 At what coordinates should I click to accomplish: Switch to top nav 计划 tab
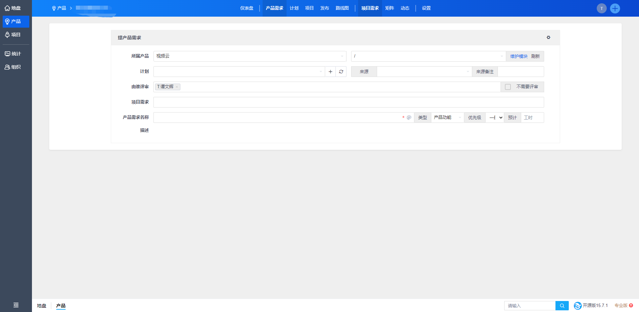coord(294,8)
